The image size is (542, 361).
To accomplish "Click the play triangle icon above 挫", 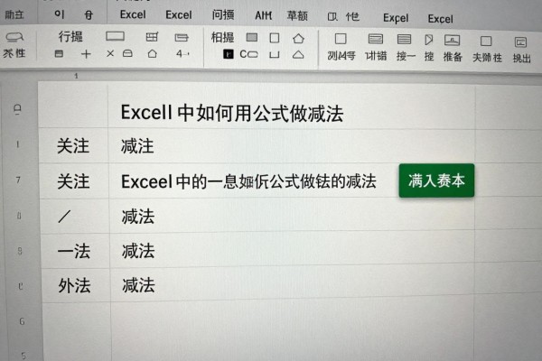I will point(428,40).
